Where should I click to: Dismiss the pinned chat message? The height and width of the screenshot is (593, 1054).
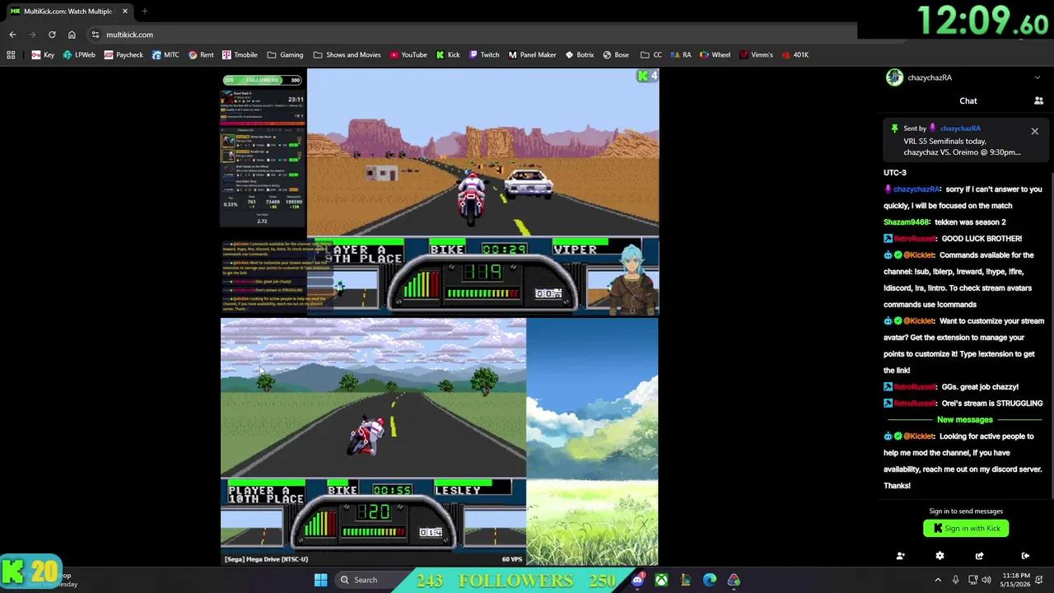[x=1034, y=131]
